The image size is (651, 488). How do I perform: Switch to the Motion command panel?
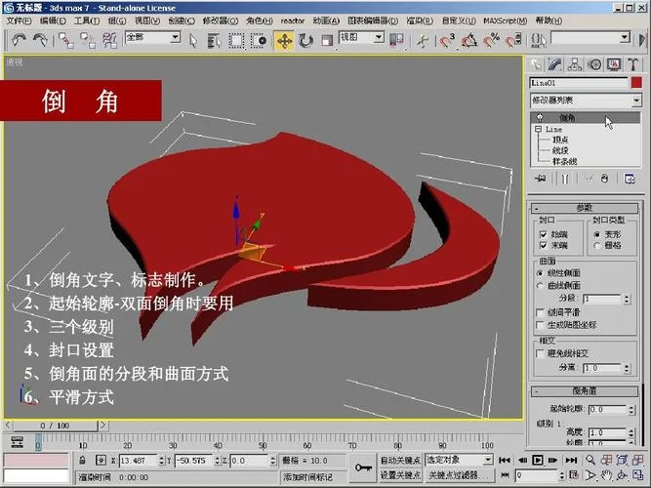[595, 64]
